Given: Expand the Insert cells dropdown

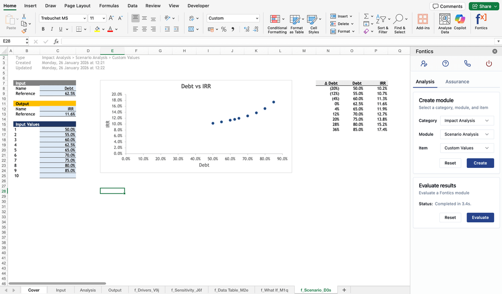Looking at the screenshot, I should click(351, 16).
